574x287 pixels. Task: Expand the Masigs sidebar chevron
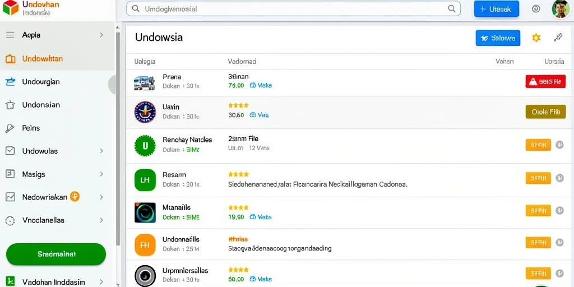point(101,174)
